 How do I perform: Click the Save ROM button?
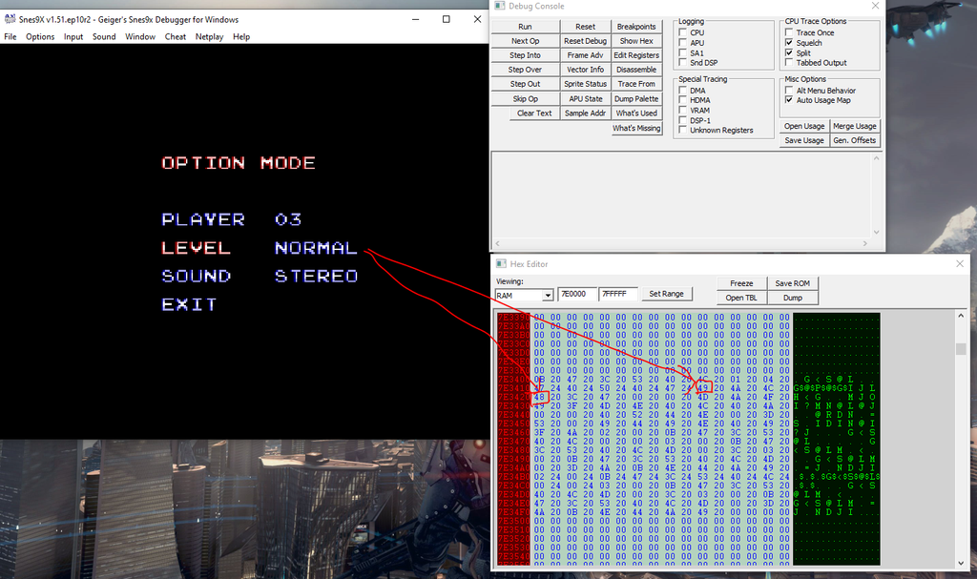coord(793,283)
